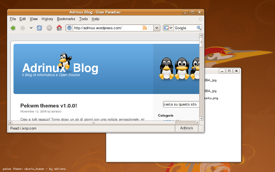Expand the address bar history dropdown
Screen dimensions: 275x172
pos(157,28)
